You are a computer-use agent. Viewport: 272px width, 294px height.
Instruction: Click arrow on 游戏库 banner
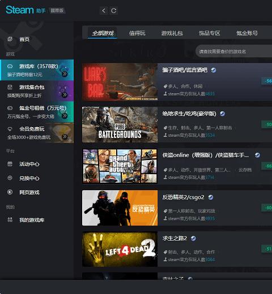(65, 74)
